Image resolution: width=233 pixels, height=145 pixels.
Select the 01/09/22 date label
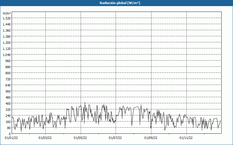[x=151, y=138]
